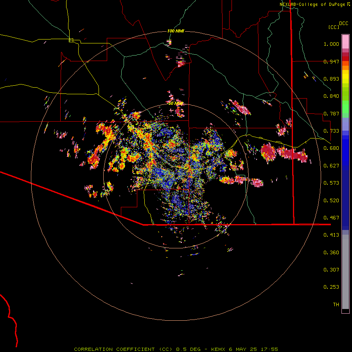The width and height of the screenshot is (352, 352).
Task: Select the 0.360 scale value
Action: [x=331, y=253]
